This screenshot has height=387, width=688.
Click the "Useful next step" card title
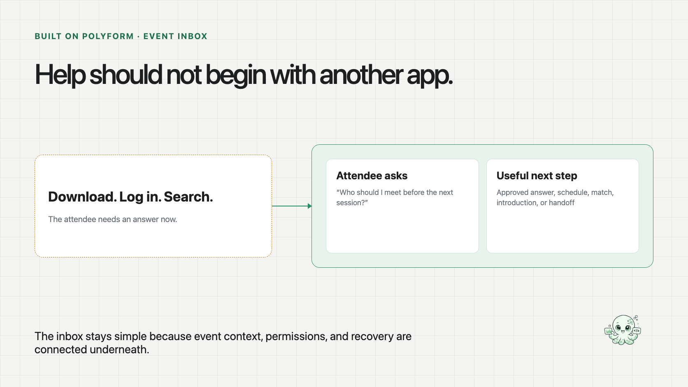click(x=537, y=176)
